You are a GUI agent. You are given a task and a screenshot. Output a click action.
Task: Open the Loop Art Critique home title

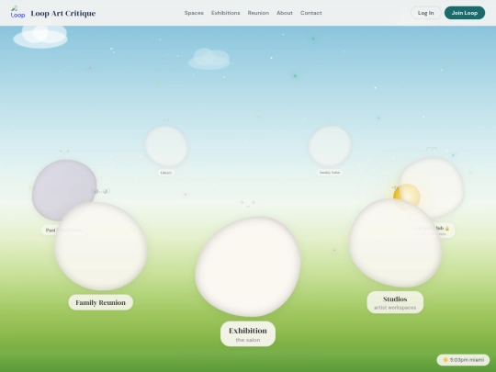63,13
